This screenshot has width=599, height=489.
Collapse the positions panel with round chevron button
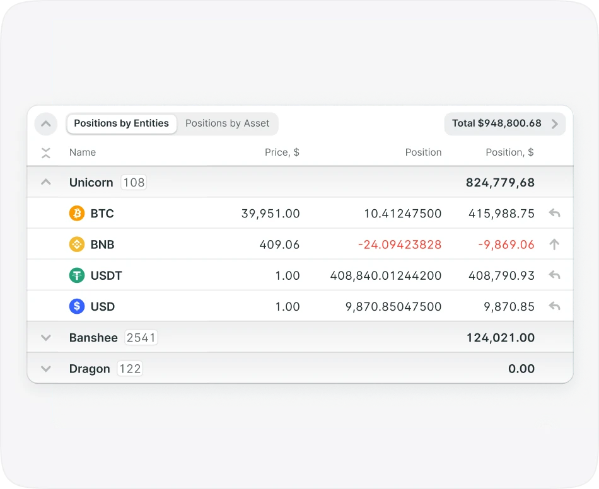45,124
